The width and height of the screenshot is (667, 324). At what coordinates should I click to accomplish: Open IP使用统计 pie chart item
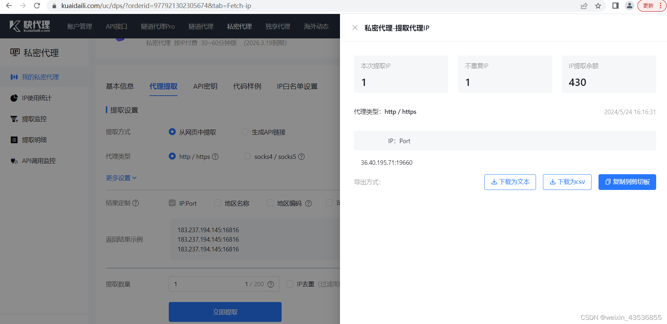(x=44, y=98)
